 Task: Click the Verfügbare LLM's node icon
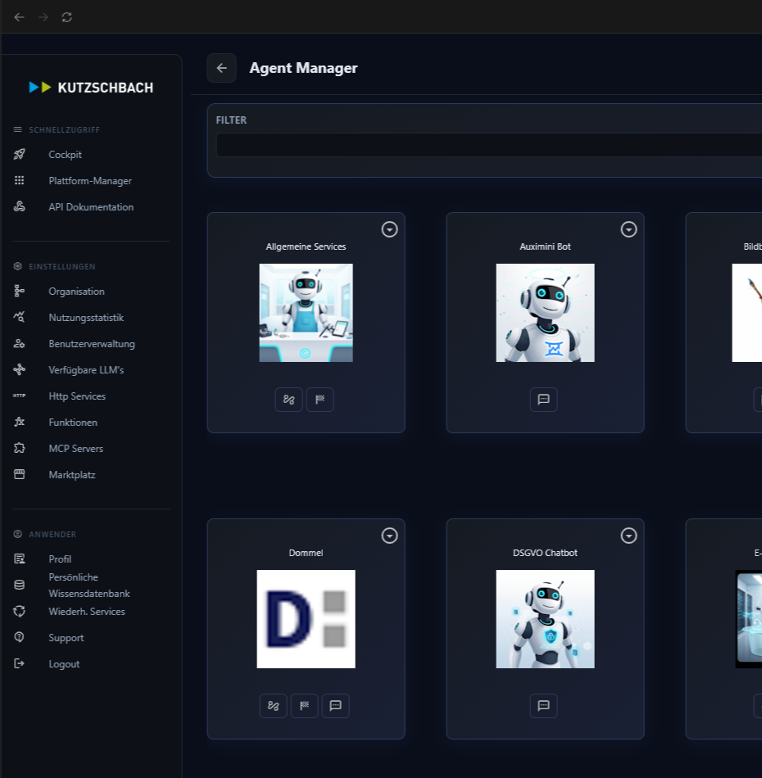coord(20,369)
